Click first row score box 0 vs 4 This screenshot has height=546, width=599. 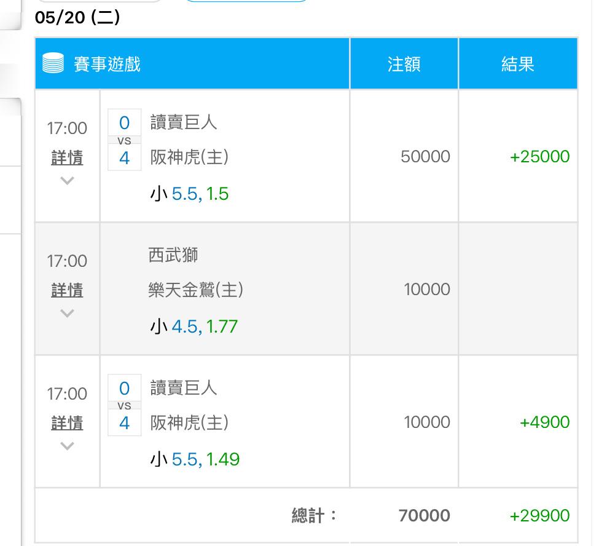[125, 140]
